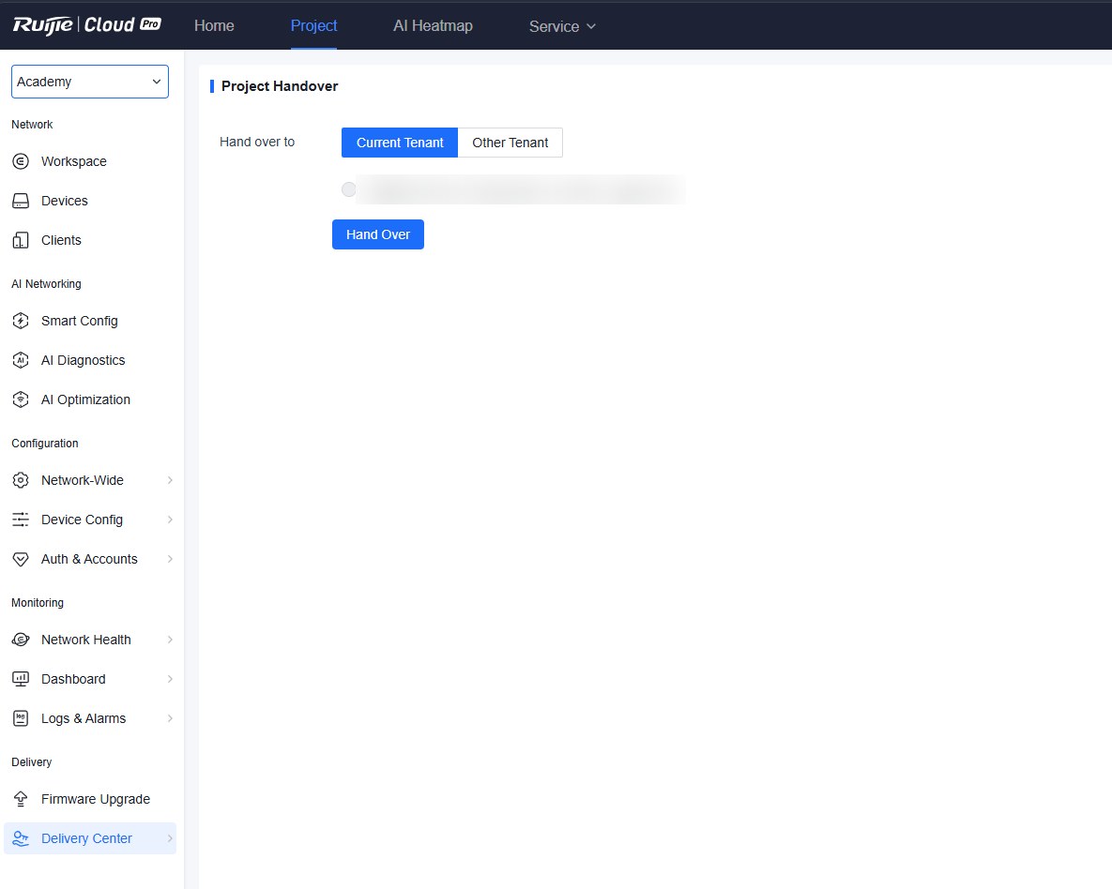Expand the Delivery Center chevron
Screen dimensions: 1112x889
point(170,838)
